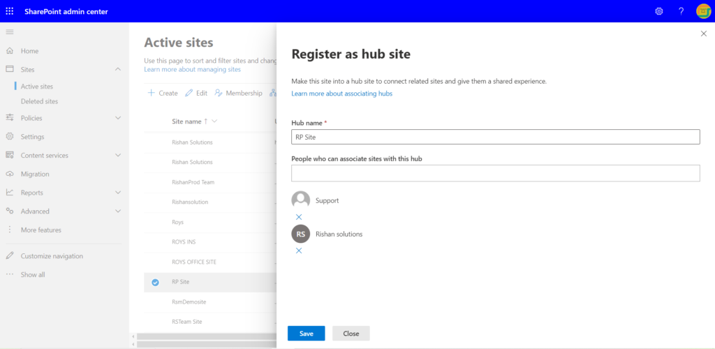This screenshot has height=349, width=715.
Task: Click the Support name text
Action: click(x=327, y=200)
